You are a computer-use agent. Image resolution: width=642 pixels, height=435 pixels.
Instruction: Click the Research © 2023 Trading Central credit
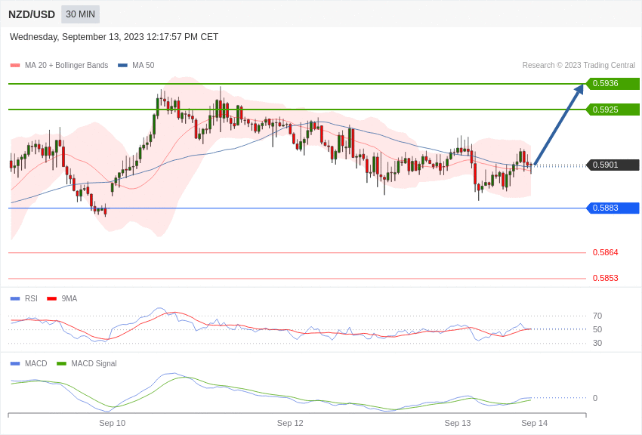tap(579, 66)
